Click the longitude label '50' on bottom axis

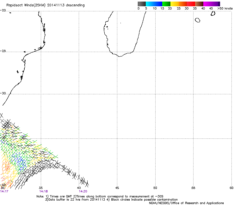point(155,188)
